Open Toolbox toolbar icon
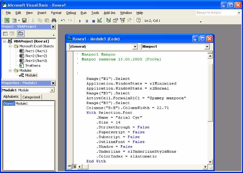 point(129,20)
